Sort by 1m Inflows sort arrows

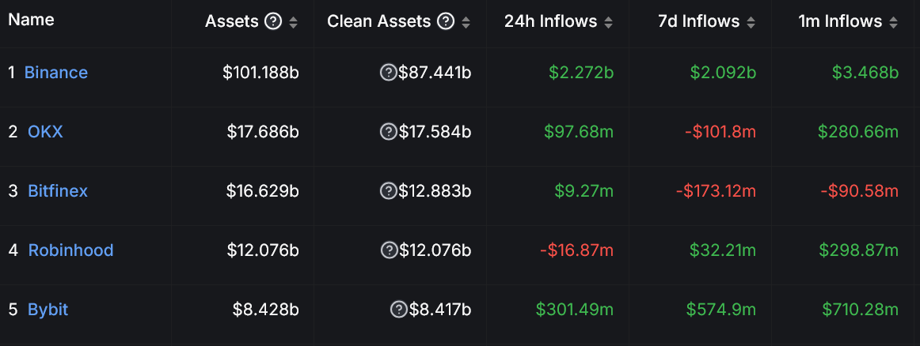tap(894, 23)
